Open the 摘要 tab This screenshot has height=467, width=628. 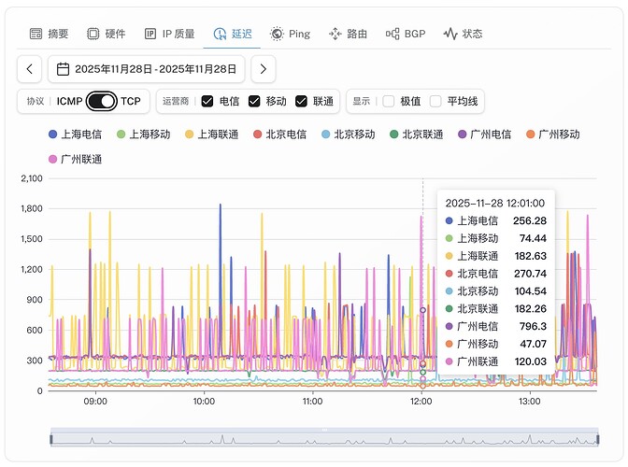[x=50, y=34]
